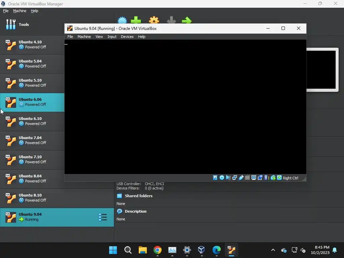Click the virtualization V status icon
The image size is (344, 258).
coord(266,178)
